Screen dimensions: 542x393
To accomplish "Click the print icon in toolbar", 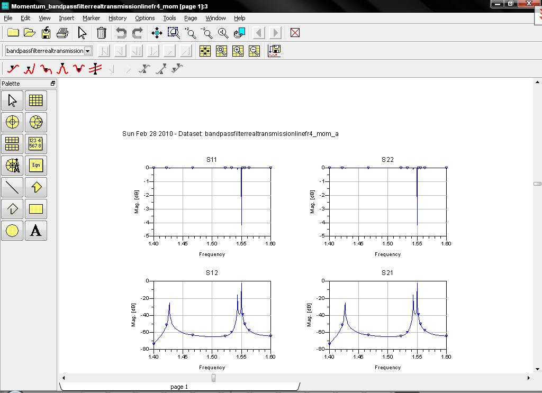I will pos(62,33).
